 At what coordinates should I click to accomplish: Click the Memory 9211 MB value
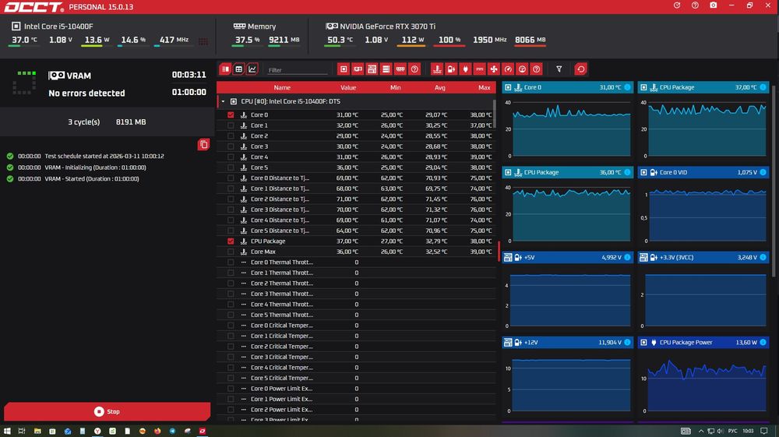(284, 40)
